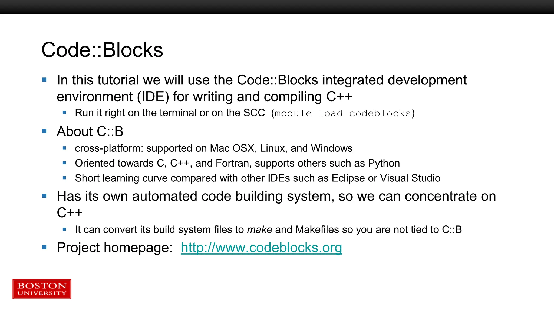
Task: Select the sub-bullet before "It can convert"
Action: (x=64, y=229)
